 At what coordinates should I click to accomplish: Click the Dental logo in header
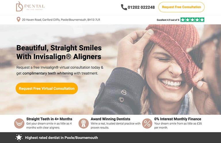tap(30, 7)
